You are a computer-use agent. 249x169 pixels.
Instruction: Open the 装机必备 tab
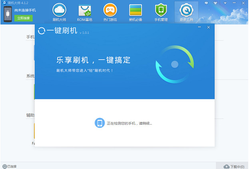(135, 12)
